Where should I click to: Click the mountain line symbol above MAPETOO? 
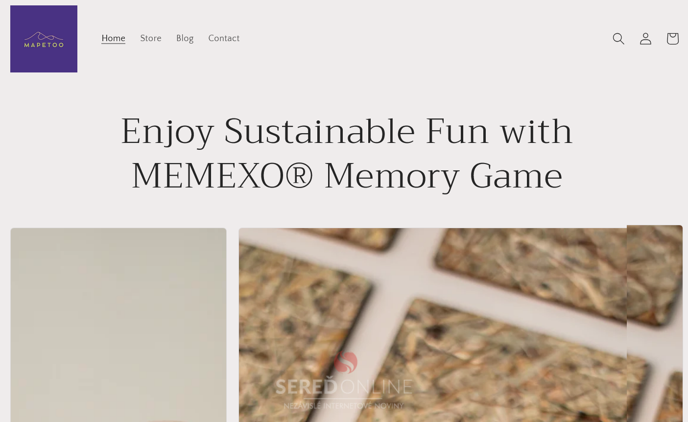point(44,36)
